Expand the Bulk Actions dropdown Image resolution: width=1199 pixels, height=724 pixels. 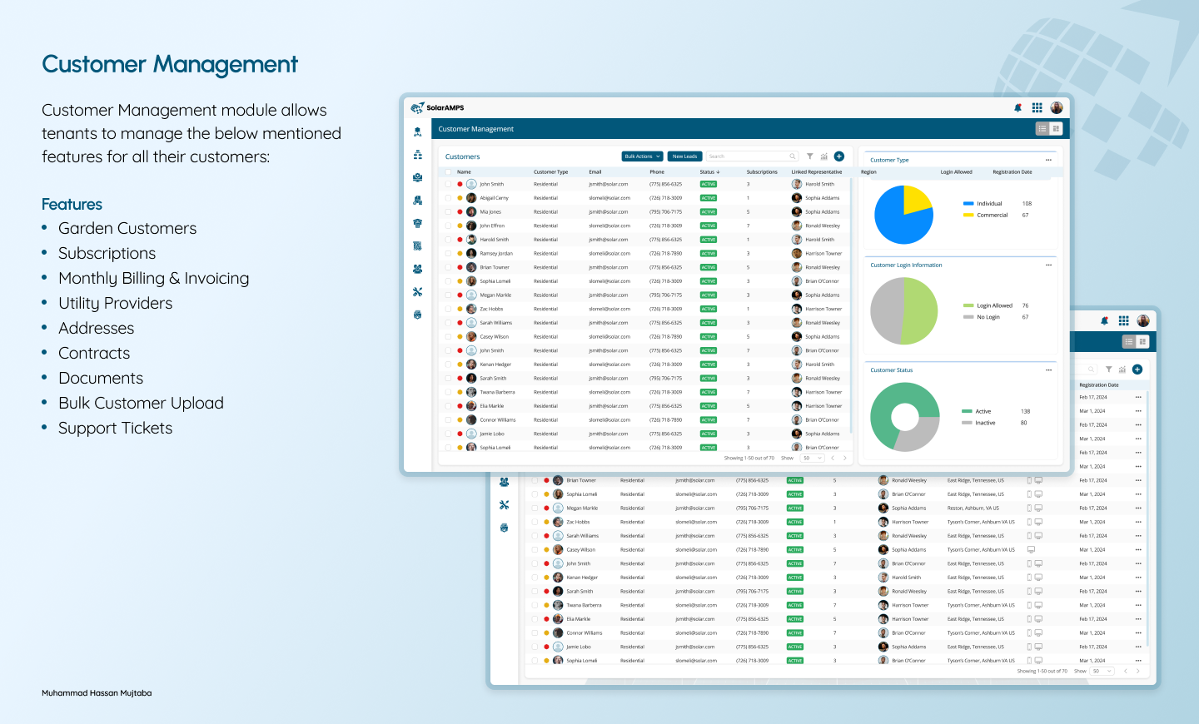pyautogui.click(x=642, y=156)
